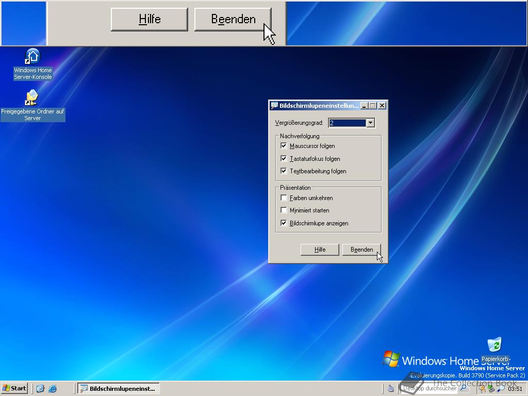Image resolution: width=528 pixels, height=396 pixels.
Task: Launch Internet Explorer from quick launch
Action: click(53, 389)
